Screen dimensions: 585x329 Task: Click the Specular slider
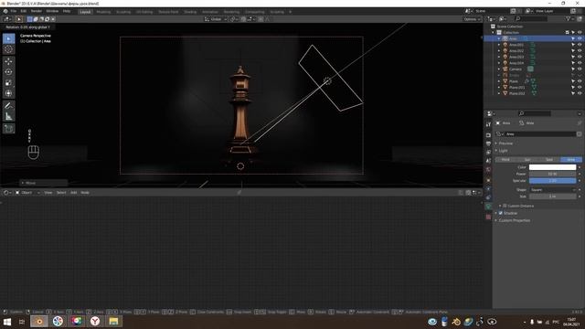point(552,181)
